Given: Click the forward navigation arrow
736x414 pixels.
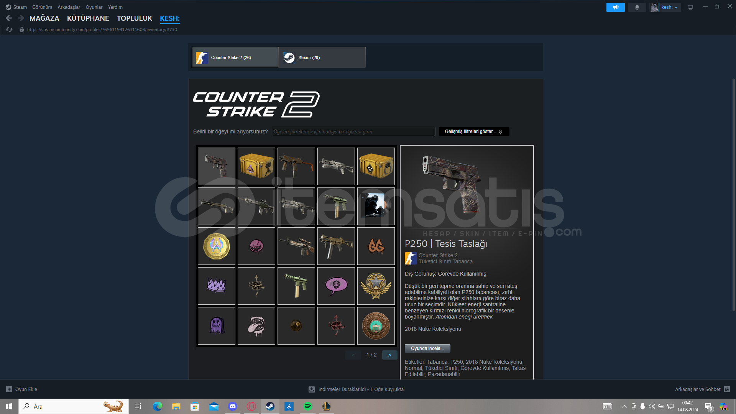Looking at the screenshot, I should tap(21, 18).
